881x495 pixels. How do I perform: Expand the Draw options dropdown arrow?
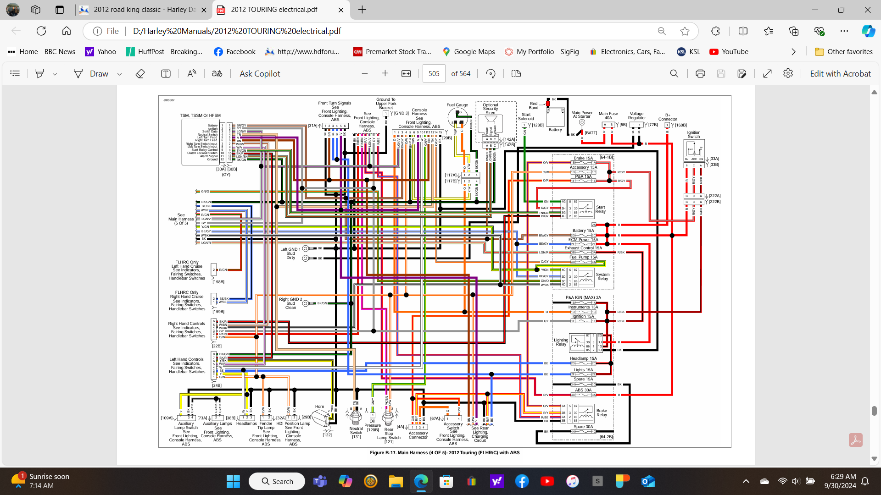[119, 74]
